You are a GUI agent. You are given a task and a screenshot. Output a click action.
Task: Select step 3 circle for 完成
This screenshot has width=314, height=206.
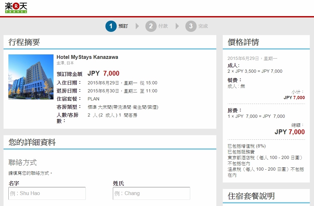click(x=191, y=26)
